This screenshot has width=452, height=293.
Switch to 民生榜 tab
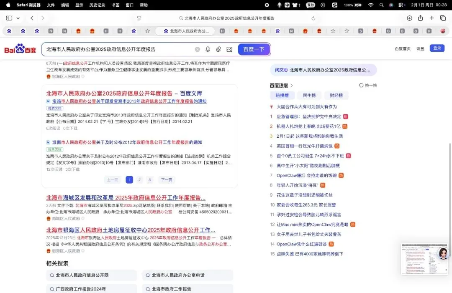309,96
